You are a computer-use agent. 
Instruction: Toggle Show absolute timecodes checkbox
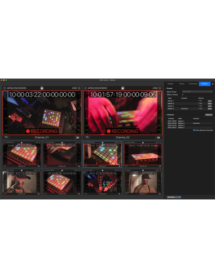pyautogui.click(x=194, y=130)
